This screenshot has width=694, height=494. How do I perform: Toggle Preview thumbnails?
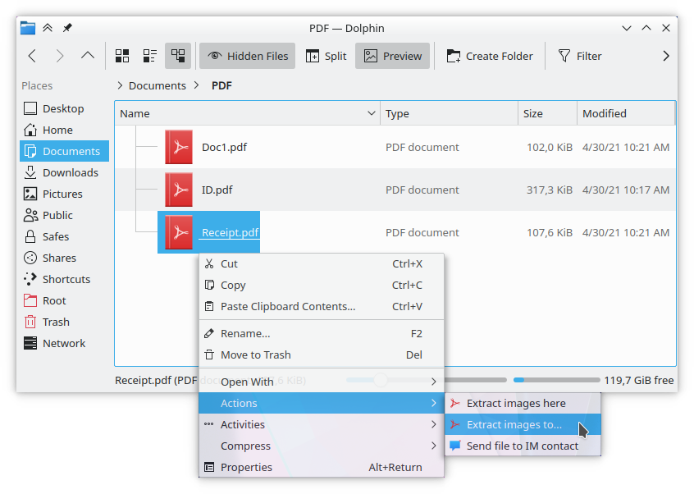(x=393, y=56)
